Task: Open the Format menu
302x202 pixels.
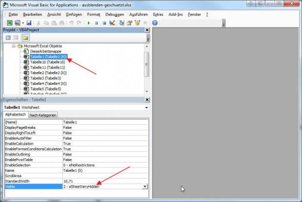Action: click(x=94, y=14)
